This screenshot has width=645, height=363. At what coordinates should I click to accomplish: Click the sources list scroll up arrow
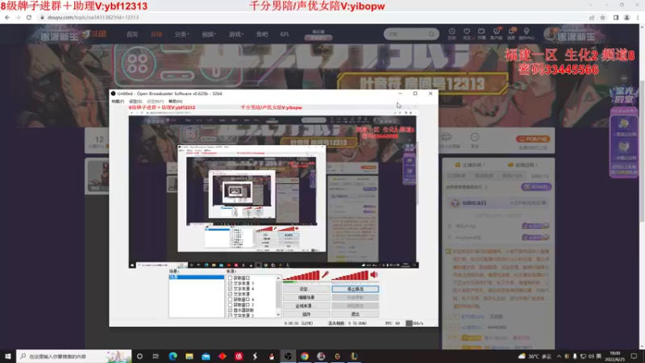click(278, 278)
